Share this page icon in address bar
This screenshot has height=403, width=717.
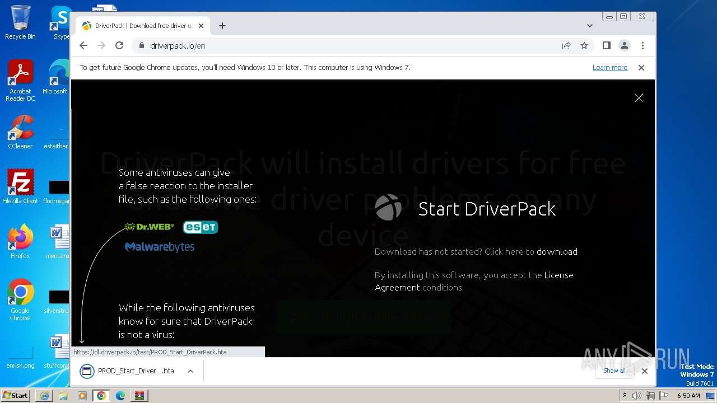pyautogui.click(x=566, y=46)
